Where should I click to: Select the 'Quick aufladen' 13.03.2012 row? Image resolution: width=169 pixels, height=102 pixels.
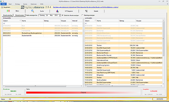point(124,80)
